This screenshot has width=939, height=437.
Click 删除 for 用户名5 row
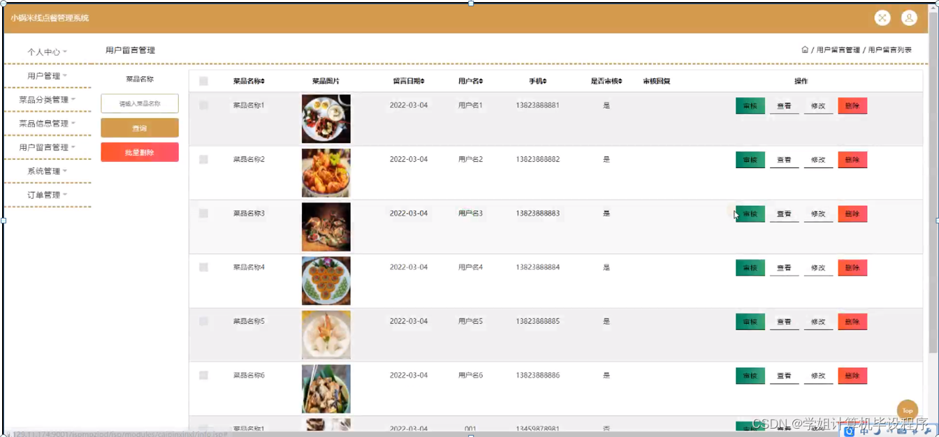coord(852,322)
